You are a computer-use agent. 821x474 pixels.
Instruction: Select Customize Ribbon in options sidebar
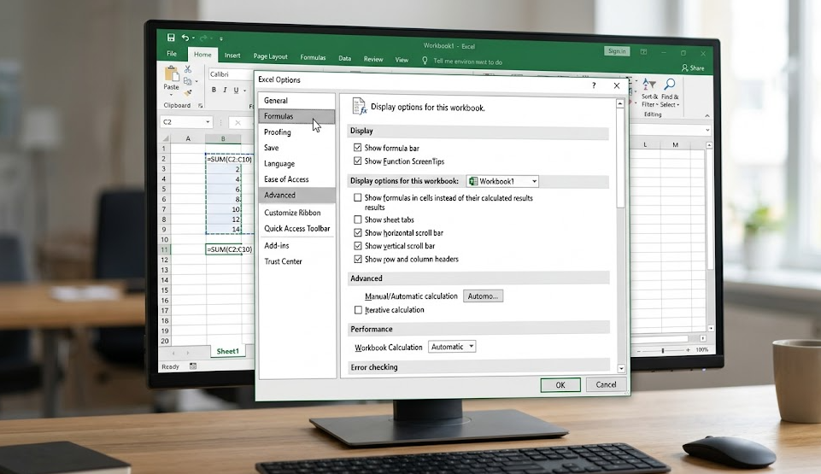pos(296,213)
